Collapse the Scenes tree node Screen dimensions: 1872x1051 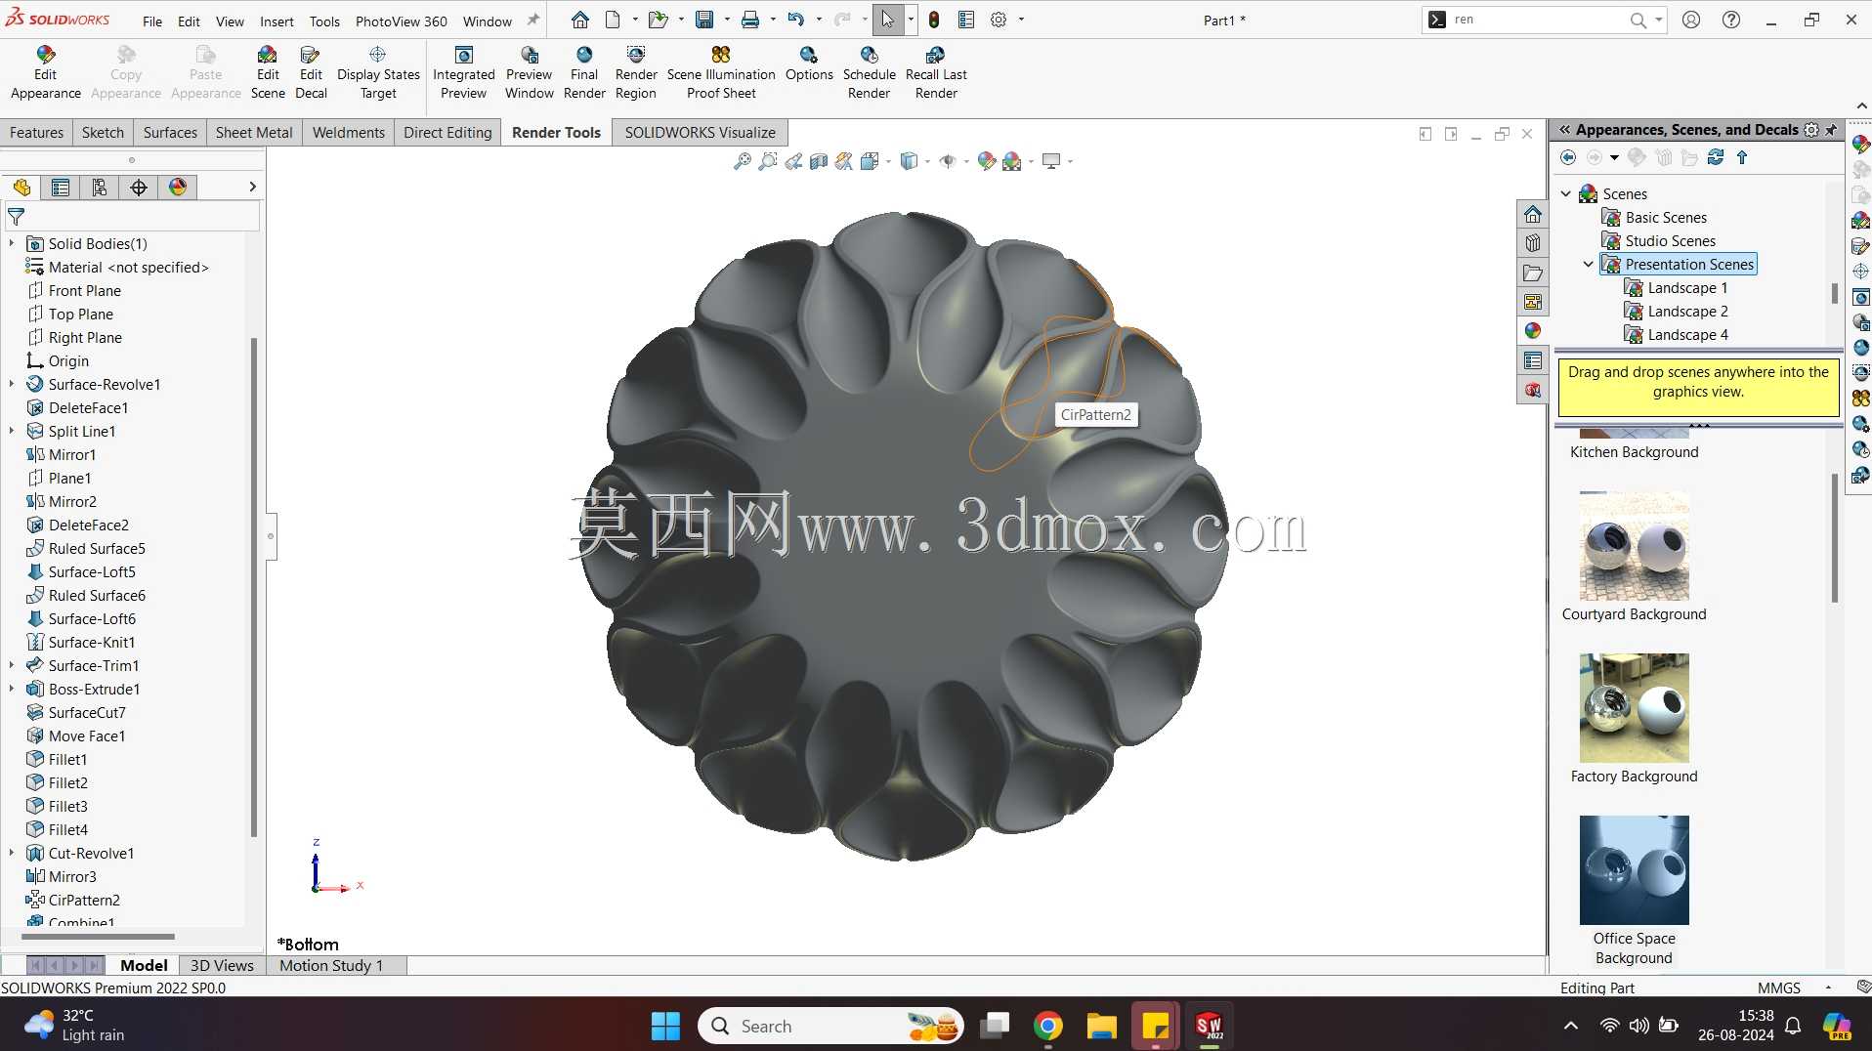click(1566, 193)
